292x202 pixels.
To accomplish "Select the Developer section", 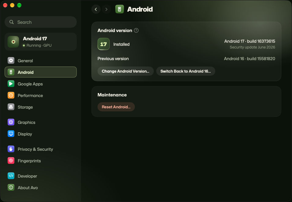I will [x=41, y=176].
